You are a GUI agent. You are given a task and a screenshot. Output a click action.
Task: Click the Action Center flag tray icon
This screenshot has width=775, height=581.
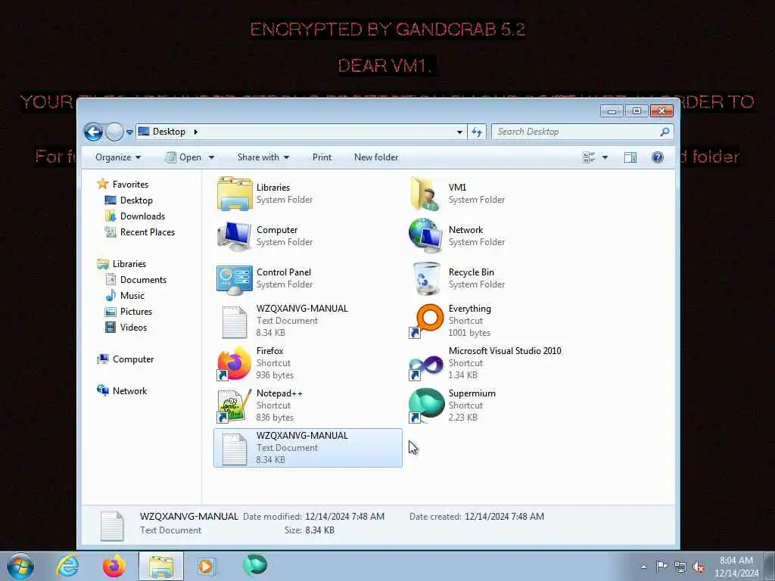(x=661, y=566)
